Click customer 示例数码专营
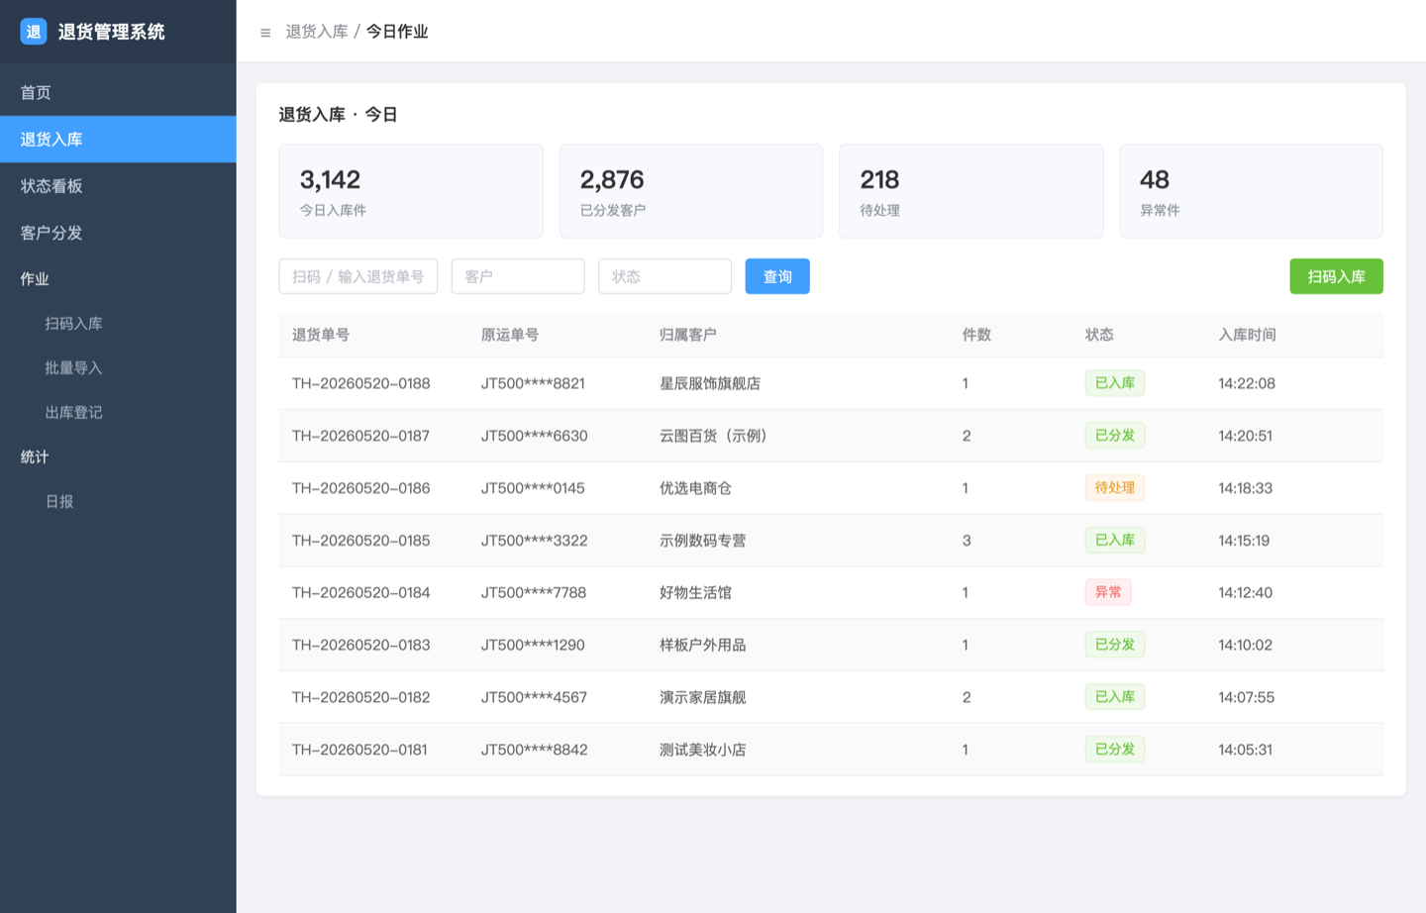 click(703, 541)
